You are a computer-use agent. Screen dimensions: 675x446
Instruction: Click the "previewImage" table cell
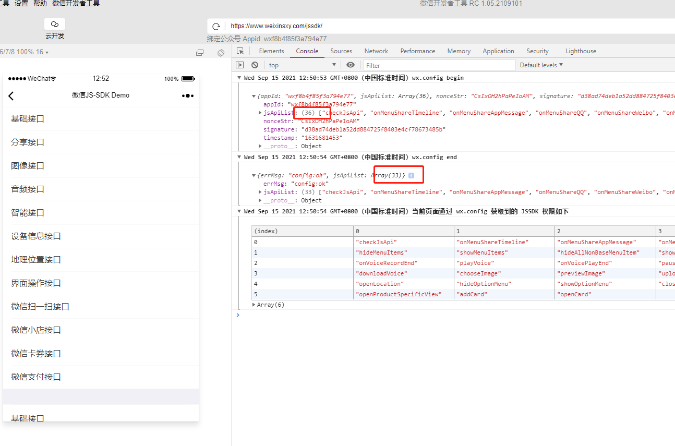(606, 273)
